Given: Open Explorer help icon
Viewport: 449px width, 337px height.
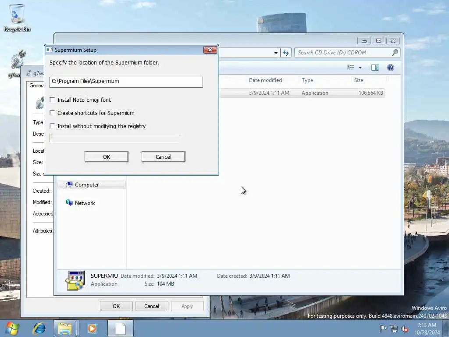Looking at the screenshot, I should pyautogui.click(x=391, y=68).
